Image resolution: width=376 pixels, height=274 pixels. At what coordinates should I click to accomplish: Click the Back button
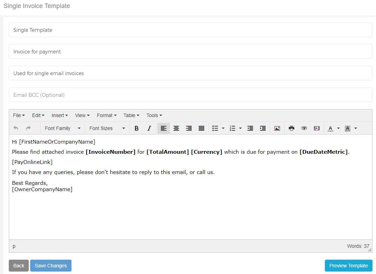[19, 266]
